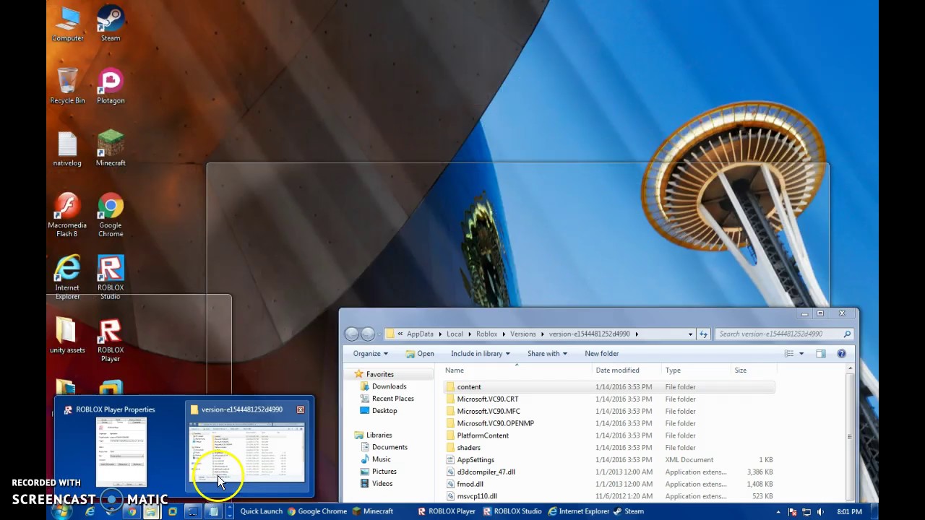Toggle the Explorer preview pane button
Image resolution: width=925 pixels, height=520 pixels.
[x=821, y=354]
